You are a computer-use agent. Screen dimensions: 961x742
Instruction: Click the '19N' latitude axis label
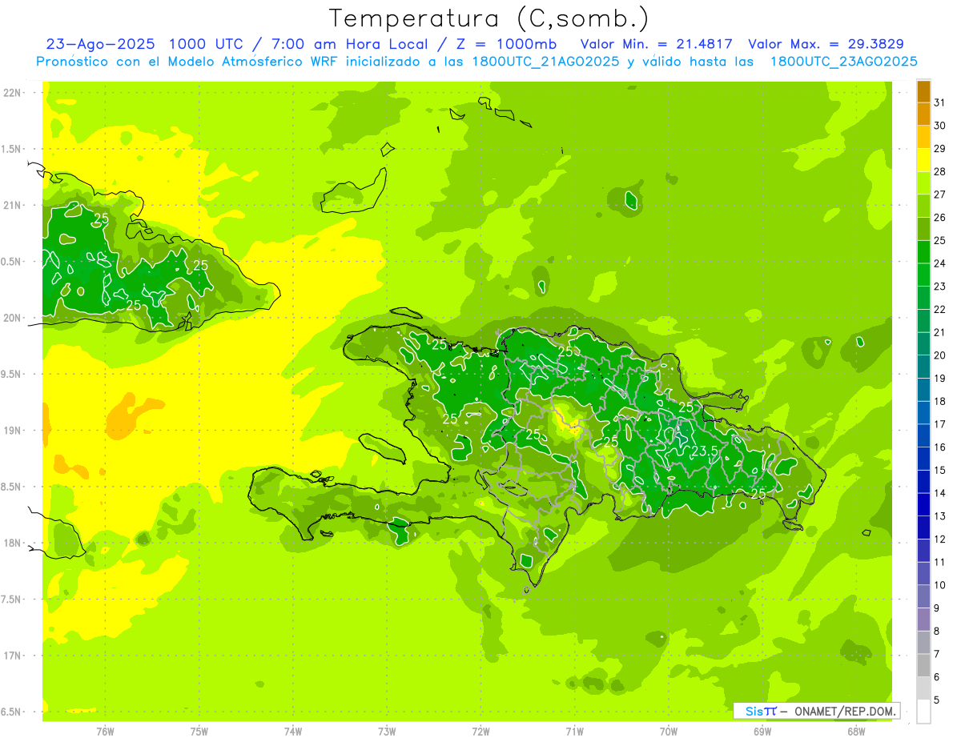(12, 431)
